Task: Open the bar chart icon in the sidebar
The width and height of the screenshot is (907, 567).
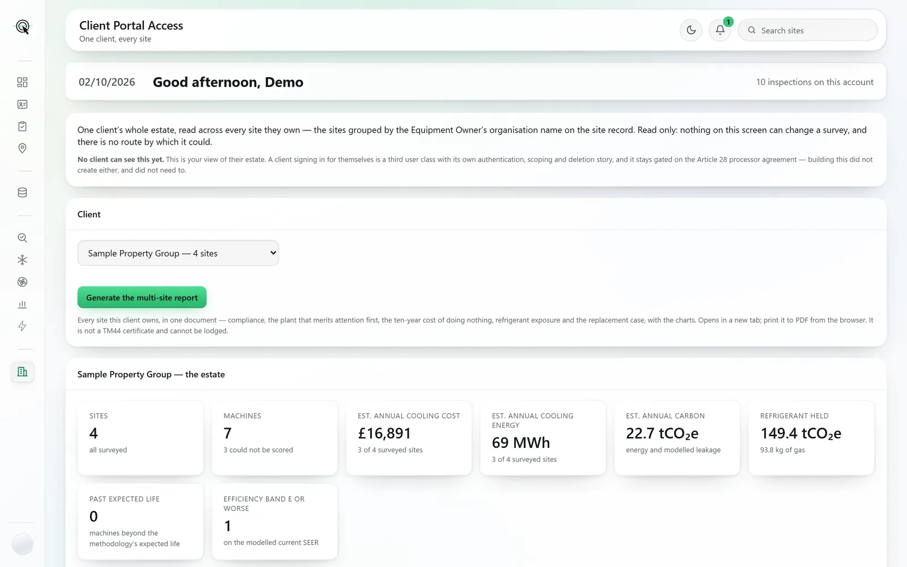Action: click(x=22, y=304)
